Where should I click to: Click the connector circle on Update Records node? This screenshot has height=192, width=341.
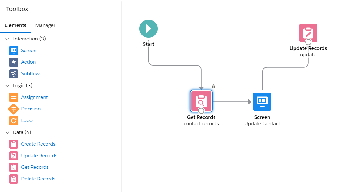pyautogui.click(x=308, y=42)
